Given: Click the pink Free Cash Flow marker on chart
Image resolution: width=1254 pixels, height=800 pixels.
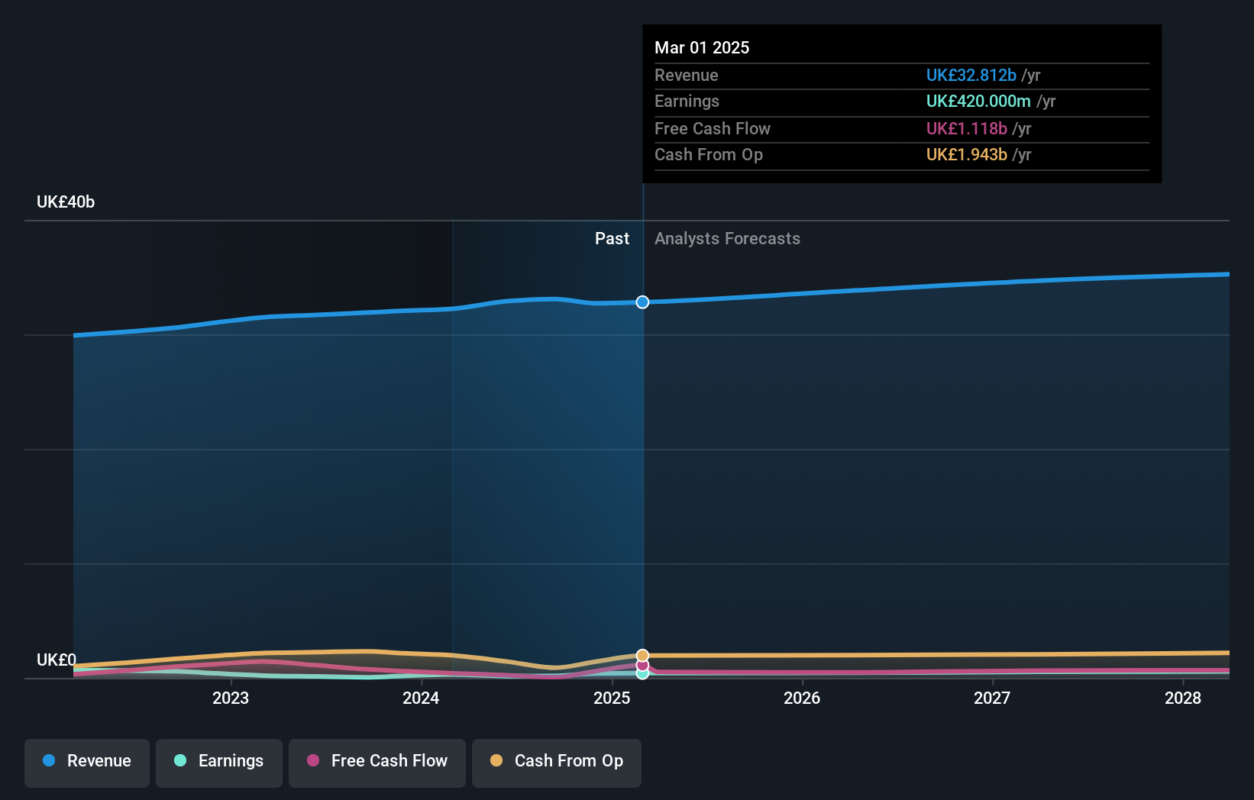Looking at the screenshot, I should click(x=642, y=666).
